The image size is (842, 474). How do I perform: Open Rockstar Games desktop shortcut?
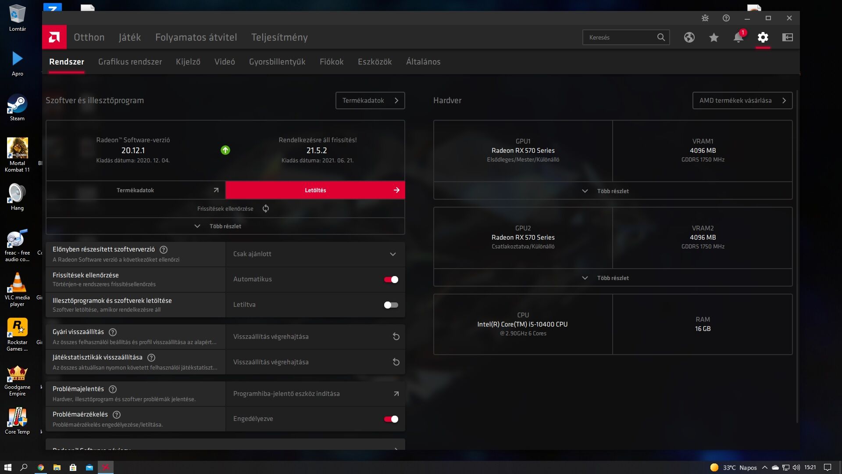point(17,334)
